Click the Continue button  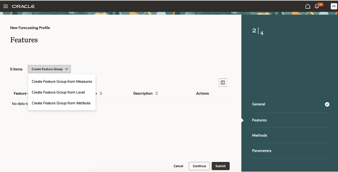pyautogui.click(x=199, y=166)
